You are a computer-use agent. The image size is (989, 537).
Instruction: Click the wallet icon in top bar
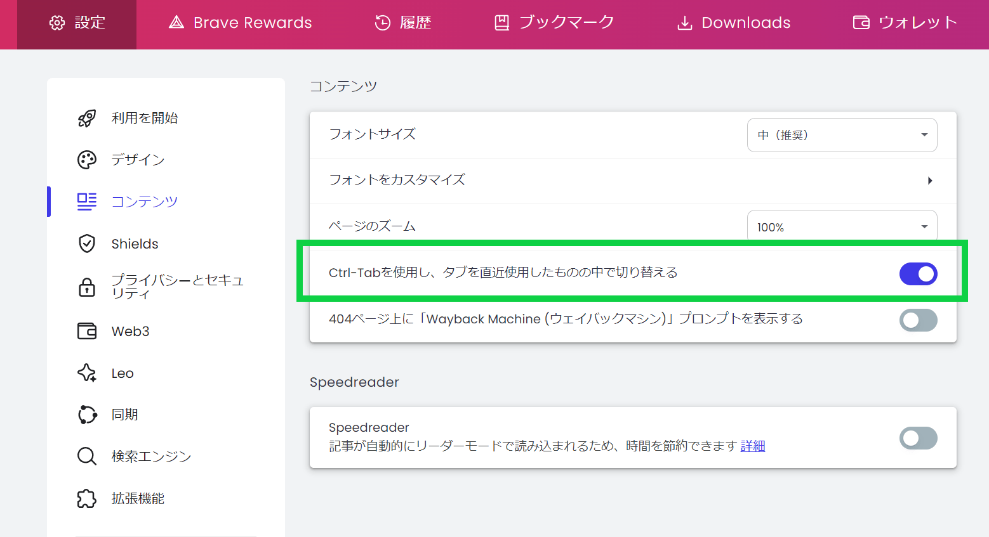(861, 23)
